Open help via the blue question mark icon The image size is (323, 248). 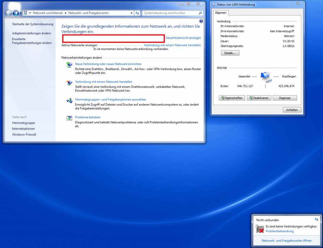(x=201, y=21)
